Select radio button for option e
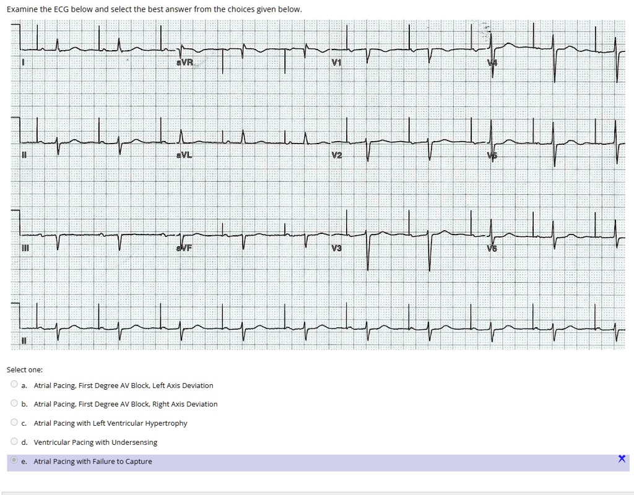The width and height of the screenshot is (634, 495). [14, 460]
